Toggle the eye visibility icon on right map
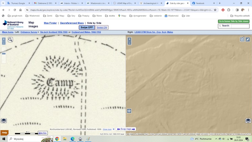 click(x=129, y=111)
